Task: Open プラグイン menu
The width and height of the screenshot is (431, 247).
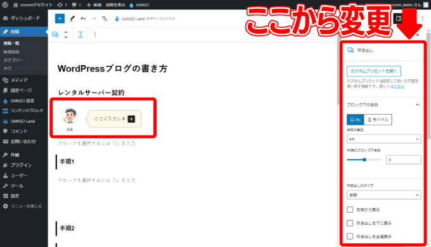Action: click(24, 165)
